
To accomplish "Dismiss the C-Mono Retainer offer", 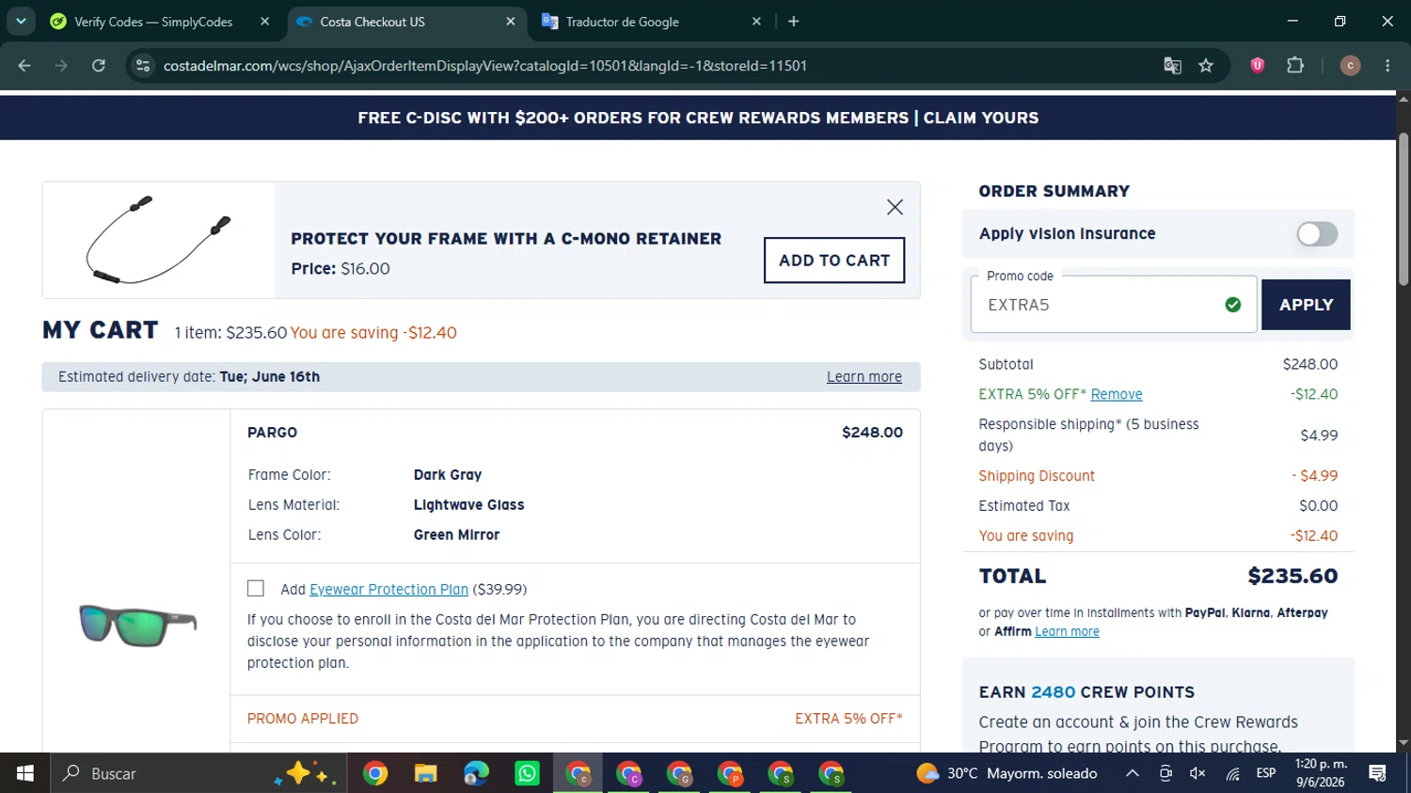I will (x=895, y=207).
